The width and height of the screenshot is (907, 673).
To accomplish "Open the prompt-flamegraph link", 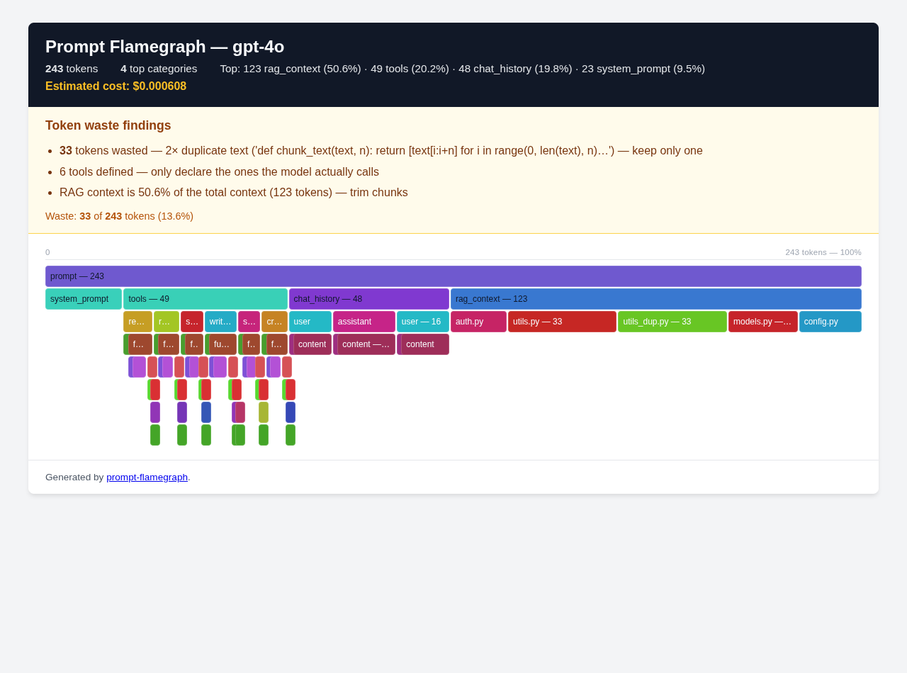I will click(147, 477).
